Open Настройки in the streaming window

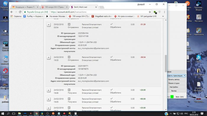click(x=174, y=87)
